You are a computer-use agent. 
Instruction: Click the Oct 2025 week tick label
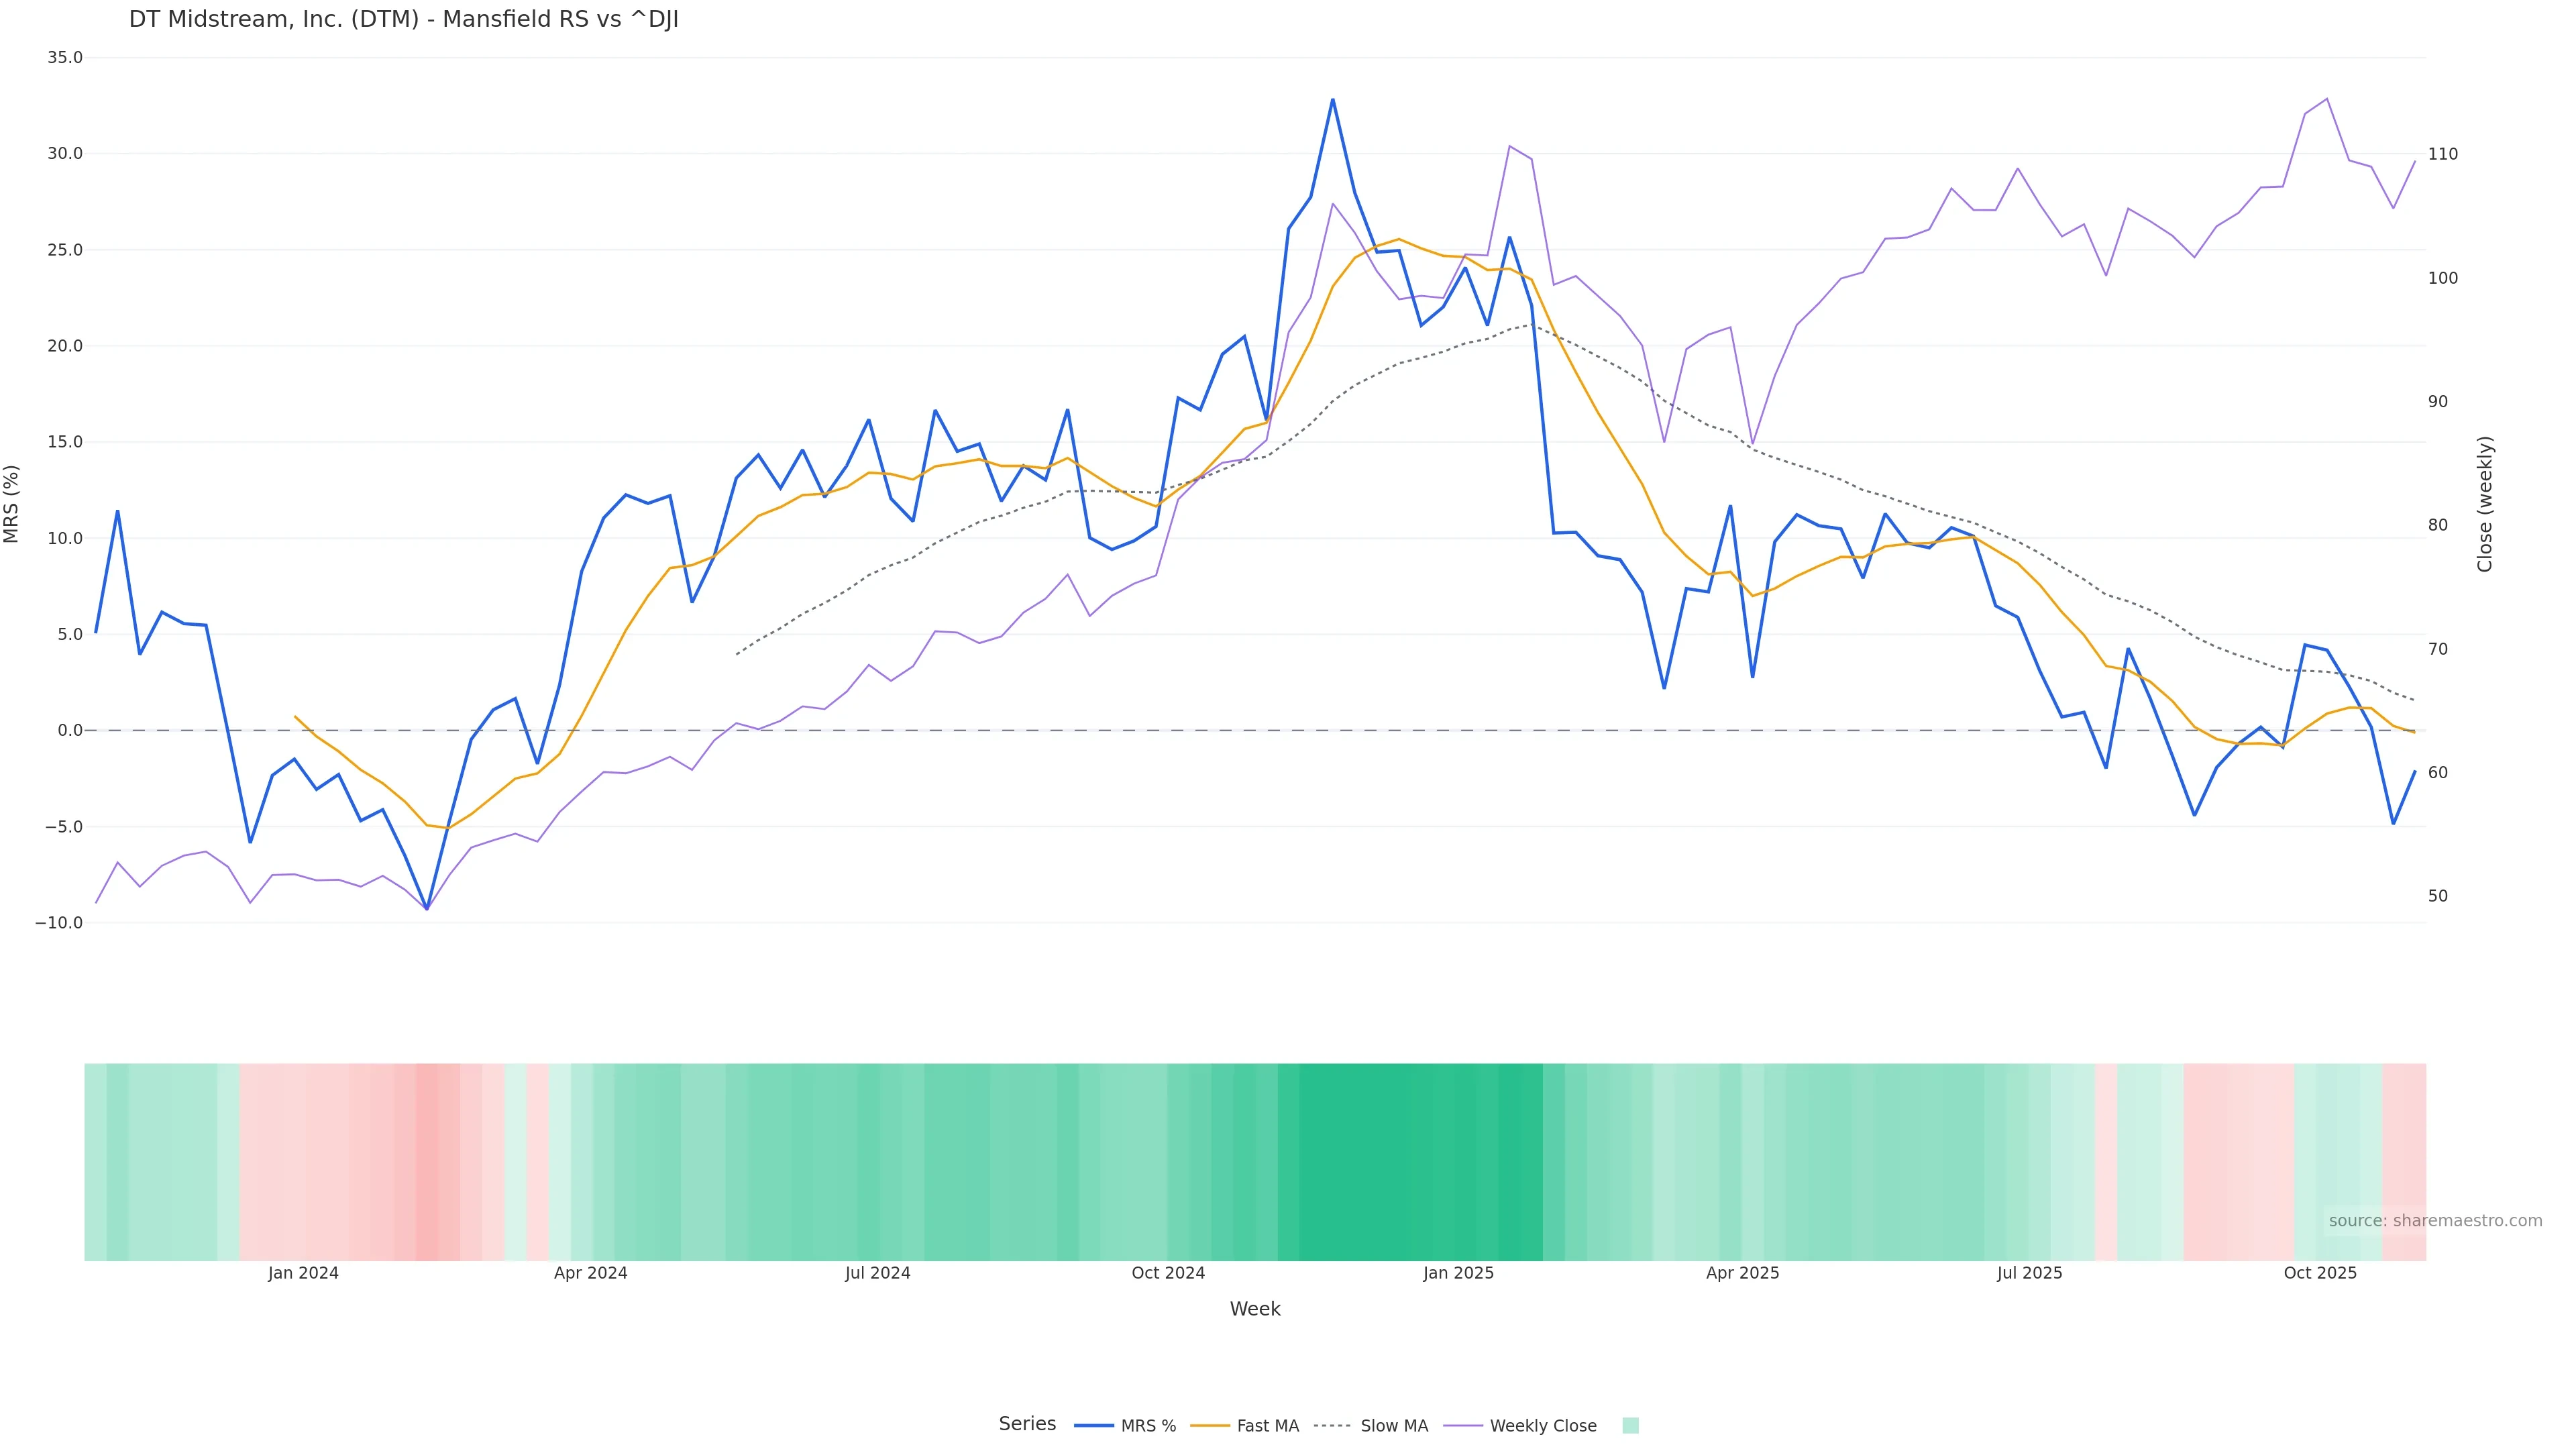[2320, 1273]
